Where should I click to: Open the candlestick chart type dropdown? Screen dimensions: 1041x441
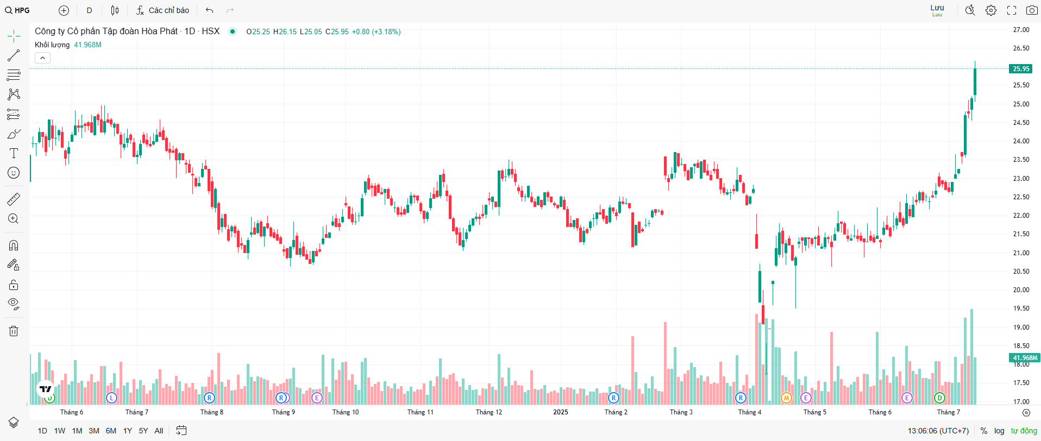(x=115, y=10)
